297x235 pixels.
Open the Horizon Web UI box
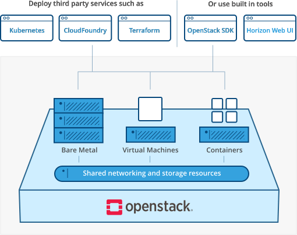click(x=270, y=28)
